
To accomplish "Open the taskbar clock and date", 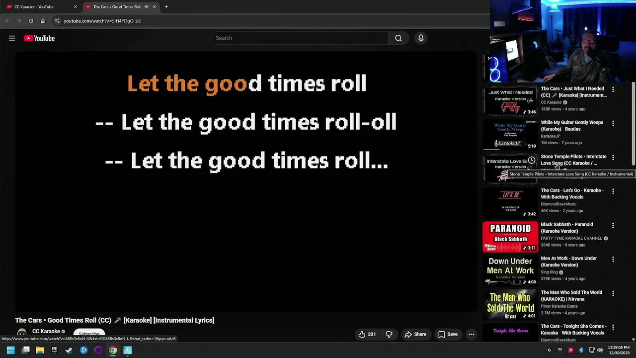I will pos(618,350).
